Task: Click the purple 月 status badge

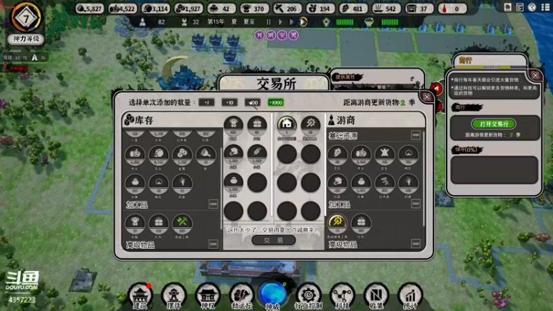Action: point(260,35)
